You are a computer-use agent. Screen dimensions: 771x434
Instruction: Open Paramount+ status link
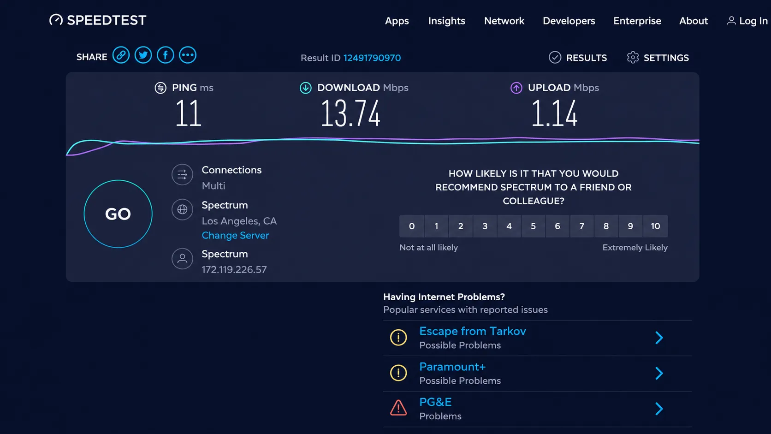pyautogui.click(x=452, y=367)
